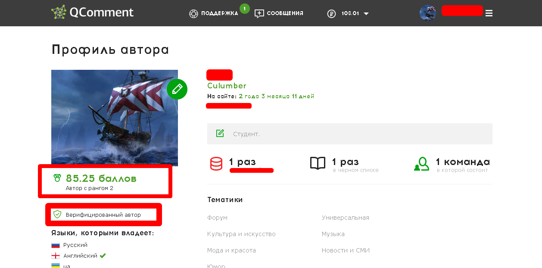Open the Культура и искусство topic
This screenshot has height=268, width=542.
(x=241, y=234)
